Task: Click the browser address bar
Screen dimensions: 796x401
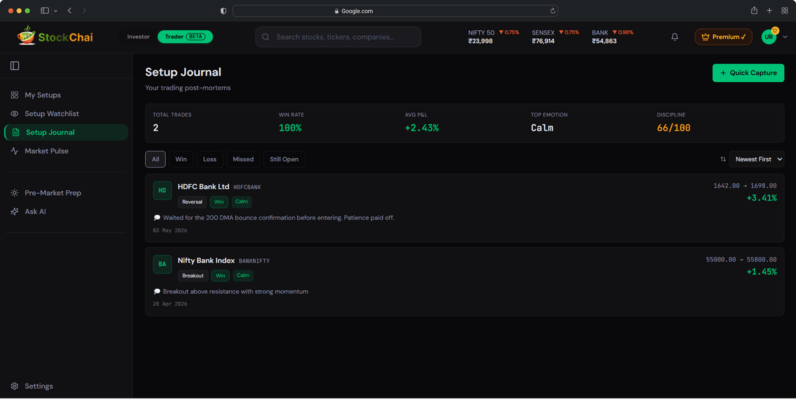Action: [x=395, y=11]
